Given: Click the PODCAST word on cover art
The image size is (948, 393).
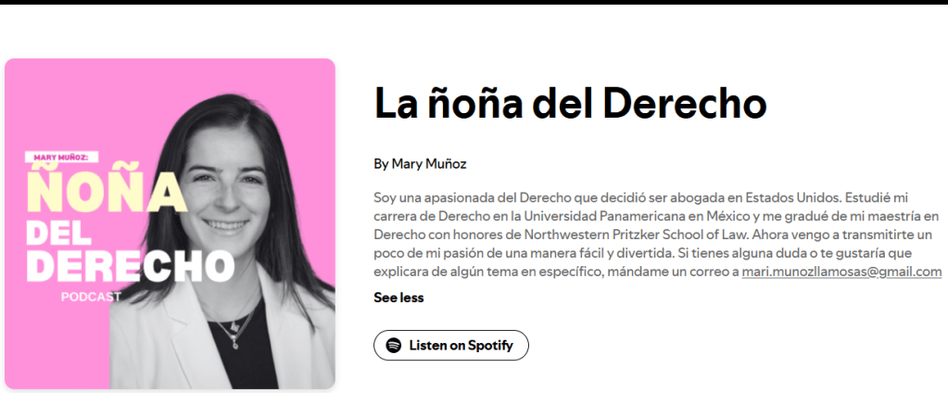Looking at the screenshot, I should click(x=92, y=297).
